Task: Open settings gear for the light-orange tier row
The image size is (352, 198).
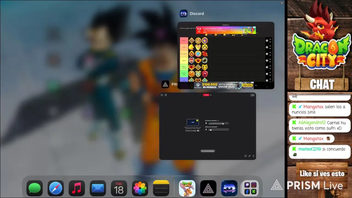Action: [267, 54]
